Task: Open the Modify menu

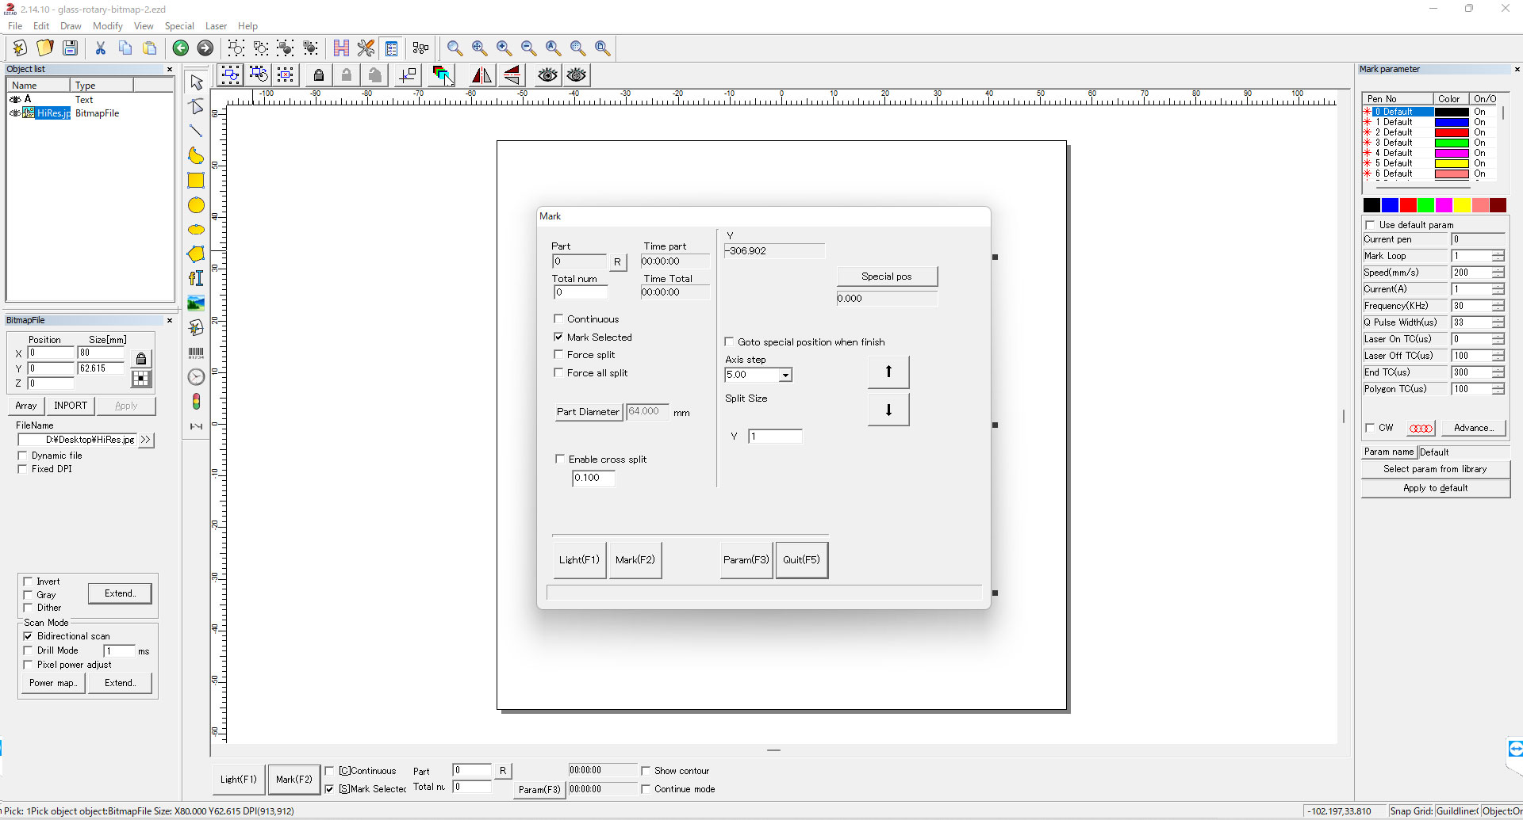Action: click(x=107, y=26)
